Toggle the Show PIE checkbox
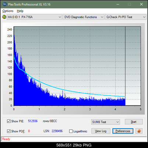This screenshot has width=148, height=148. pyautogui.click(x=9, y=121)
